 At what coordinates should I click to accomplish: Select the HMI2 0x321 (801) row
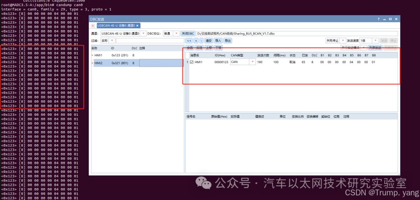pyautogui.click(x=137, y=63)
